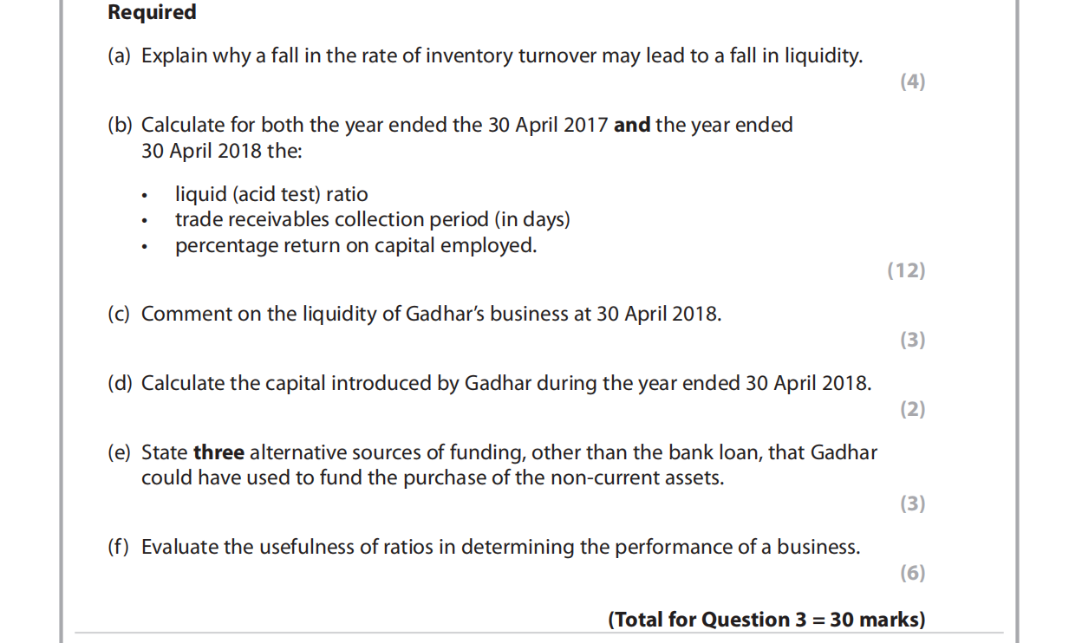Click the "(e)" question label
1082x643 pixels.
[x=120, y=452]
